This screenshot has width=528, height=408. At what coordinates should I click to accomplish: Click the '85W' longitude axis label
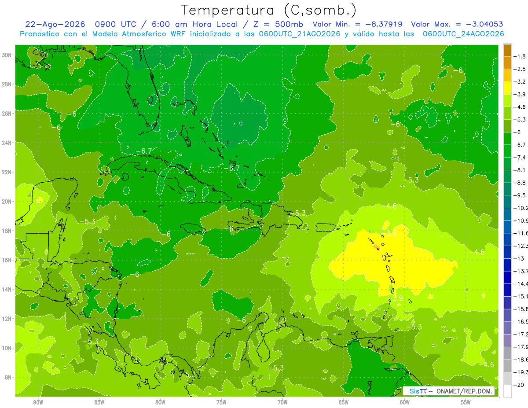click(99, 402)
